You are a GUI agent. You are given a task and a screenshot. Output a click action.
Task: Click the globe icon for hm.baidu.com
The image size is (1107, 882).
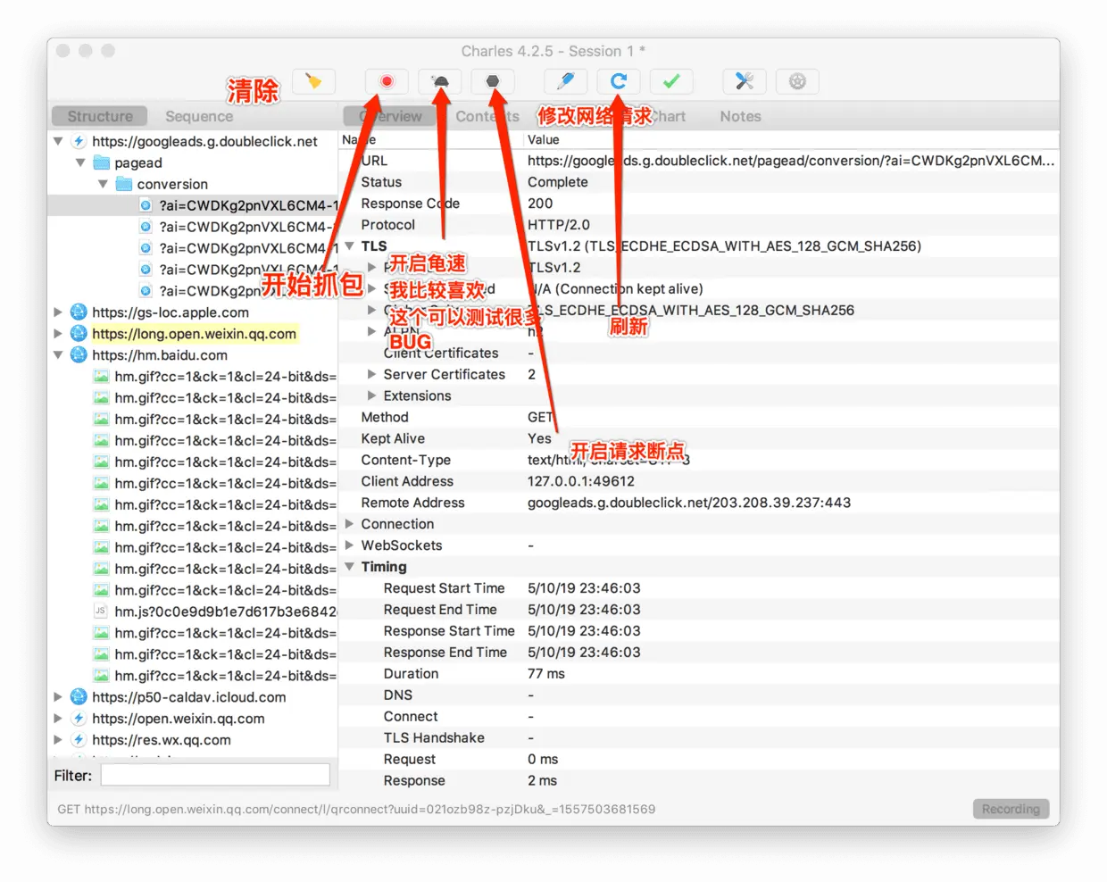[x=79, y=355]
